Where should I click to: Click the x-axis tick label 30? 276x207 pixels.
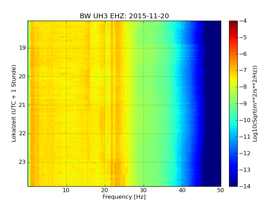click(x=144, y=190)
